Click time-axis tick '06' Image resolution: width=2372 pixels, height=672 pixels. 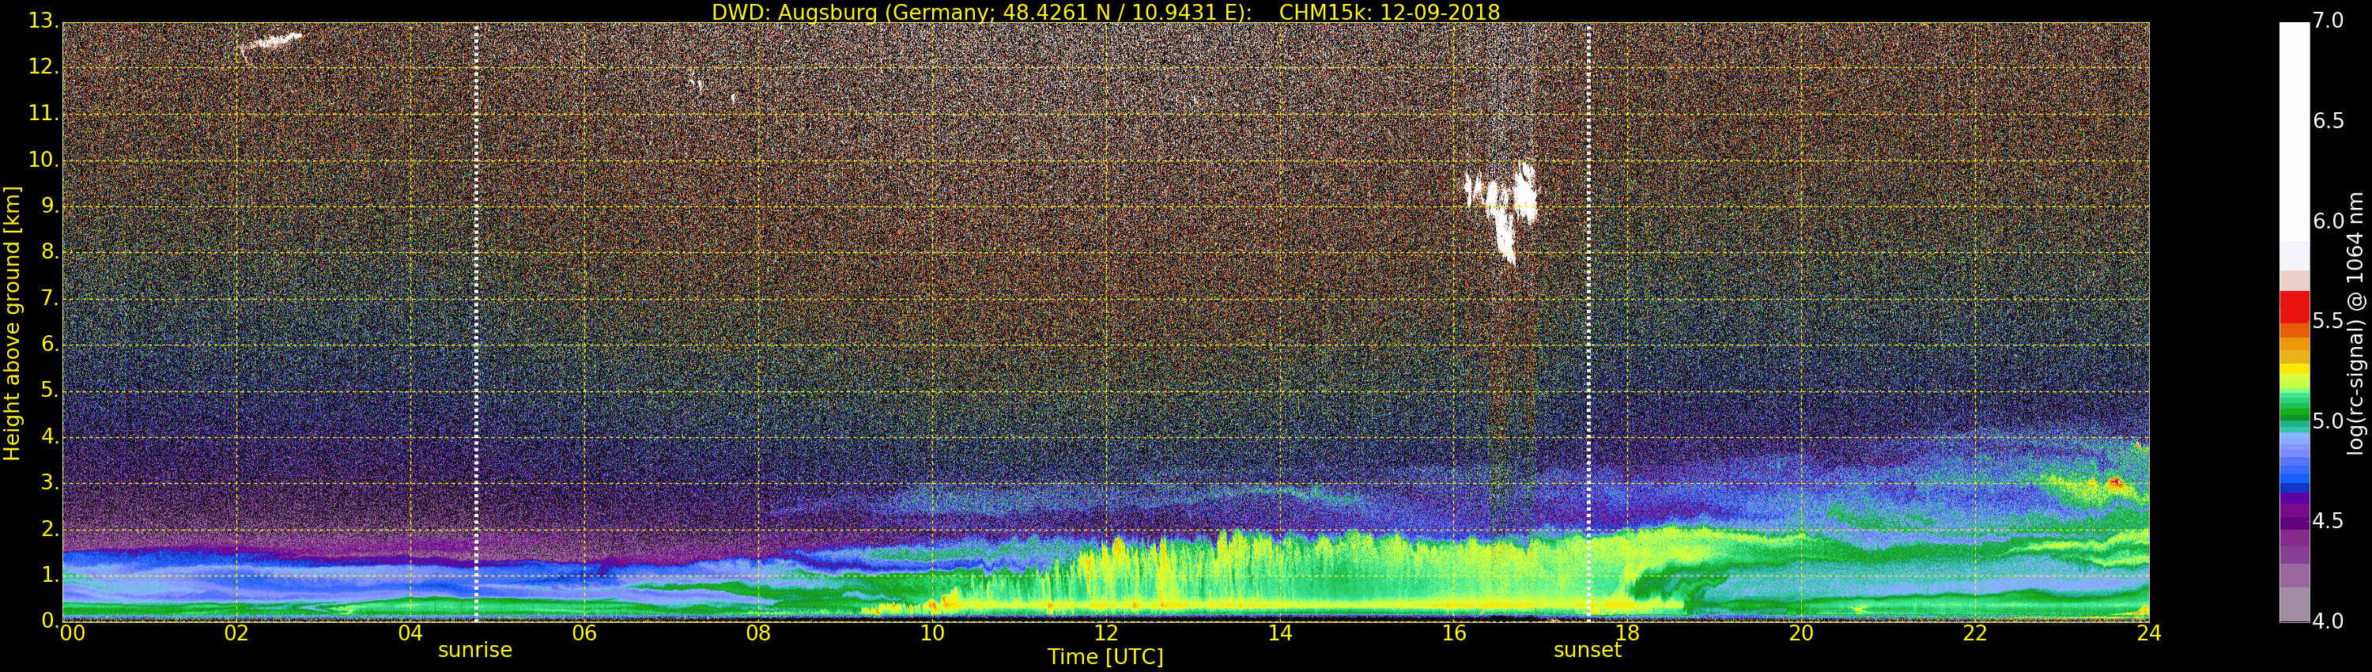585,632
